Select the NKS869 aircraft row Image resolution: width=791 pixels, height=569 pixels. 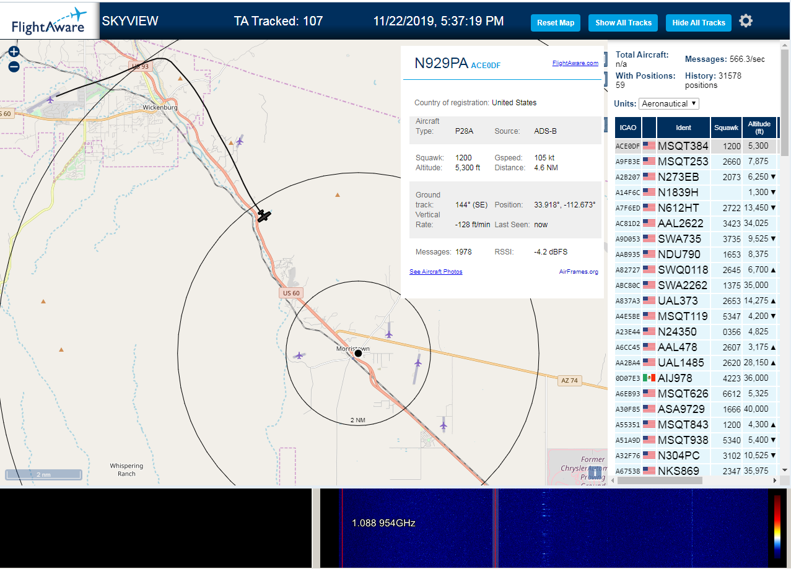pos(696,469)
